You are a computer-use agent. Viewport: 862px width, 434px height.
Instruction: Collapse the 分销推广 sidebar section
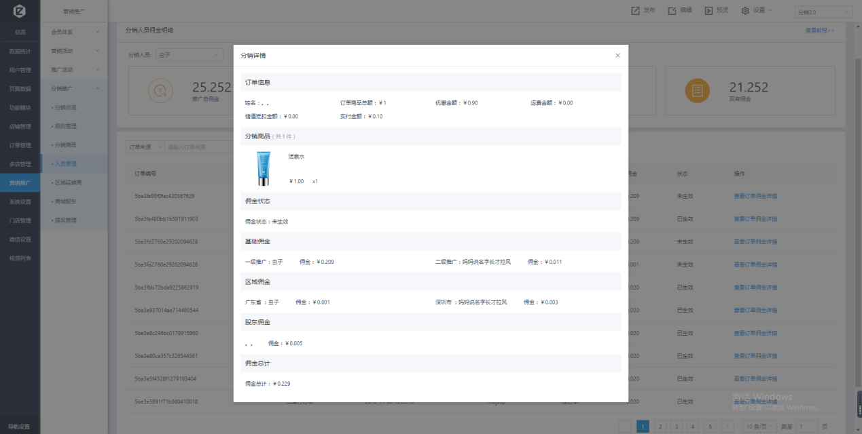click(x=74, y=88)
